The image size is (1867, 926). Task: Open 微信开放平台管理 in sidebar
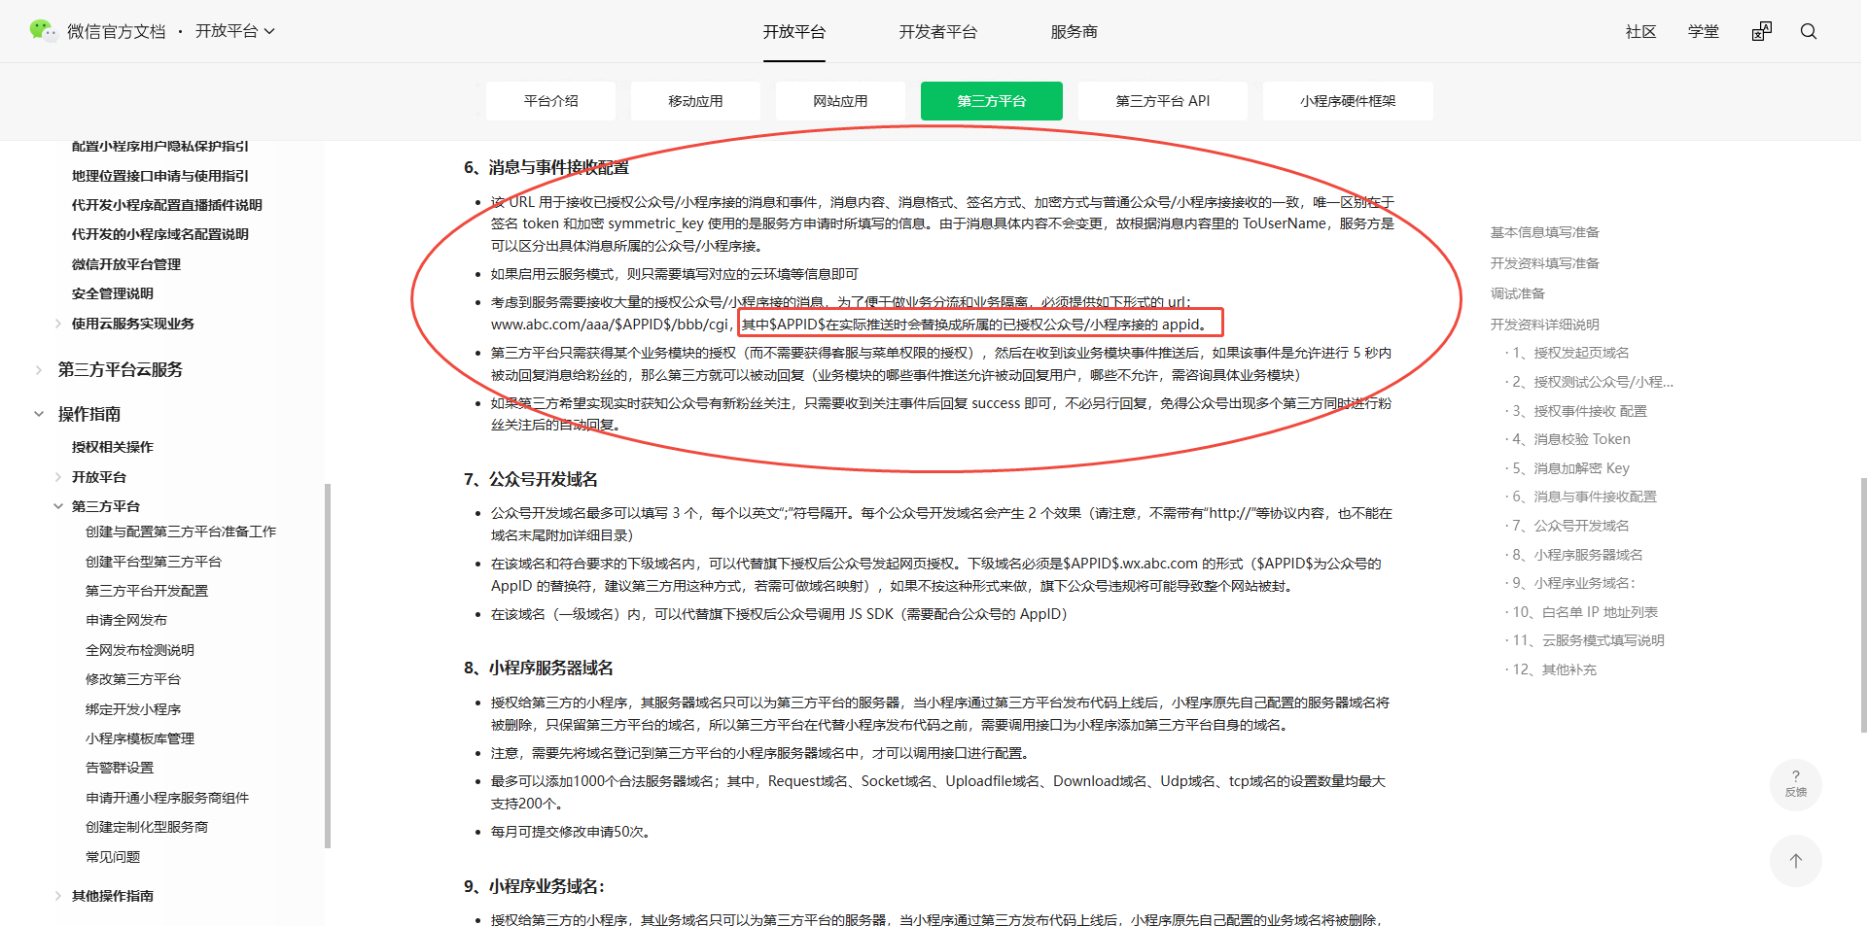tap(126, 264)
